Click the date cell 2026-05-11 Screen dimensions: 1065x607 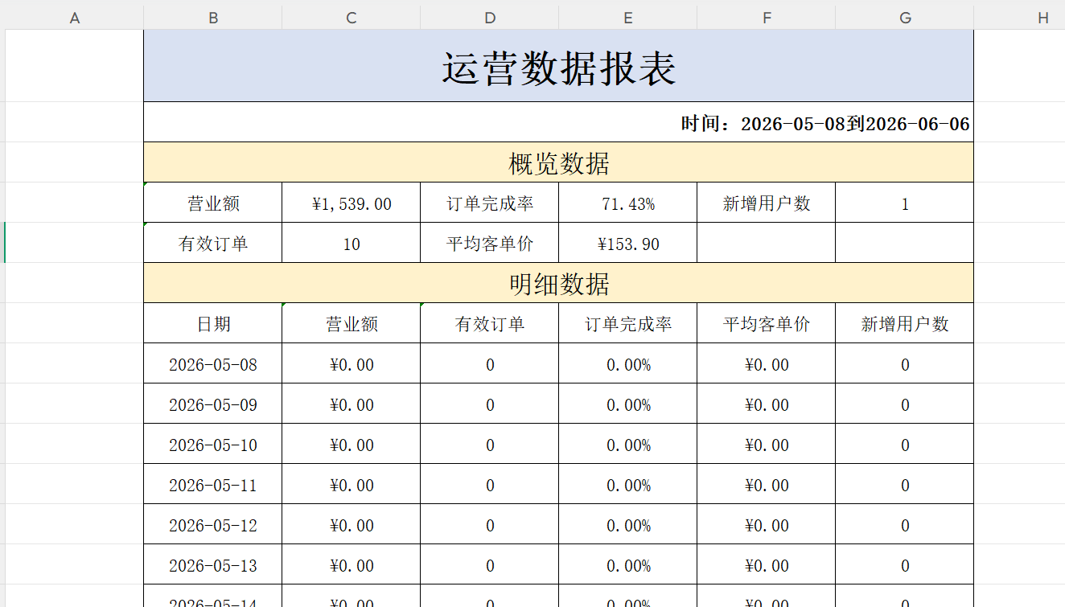(x=213, y=484)
